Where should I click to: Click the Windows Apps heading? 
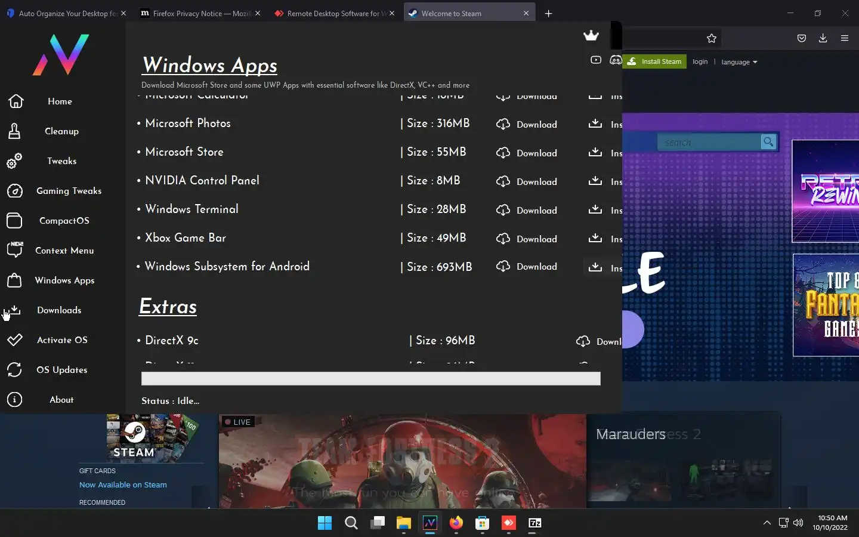click(x=210, y=65)
